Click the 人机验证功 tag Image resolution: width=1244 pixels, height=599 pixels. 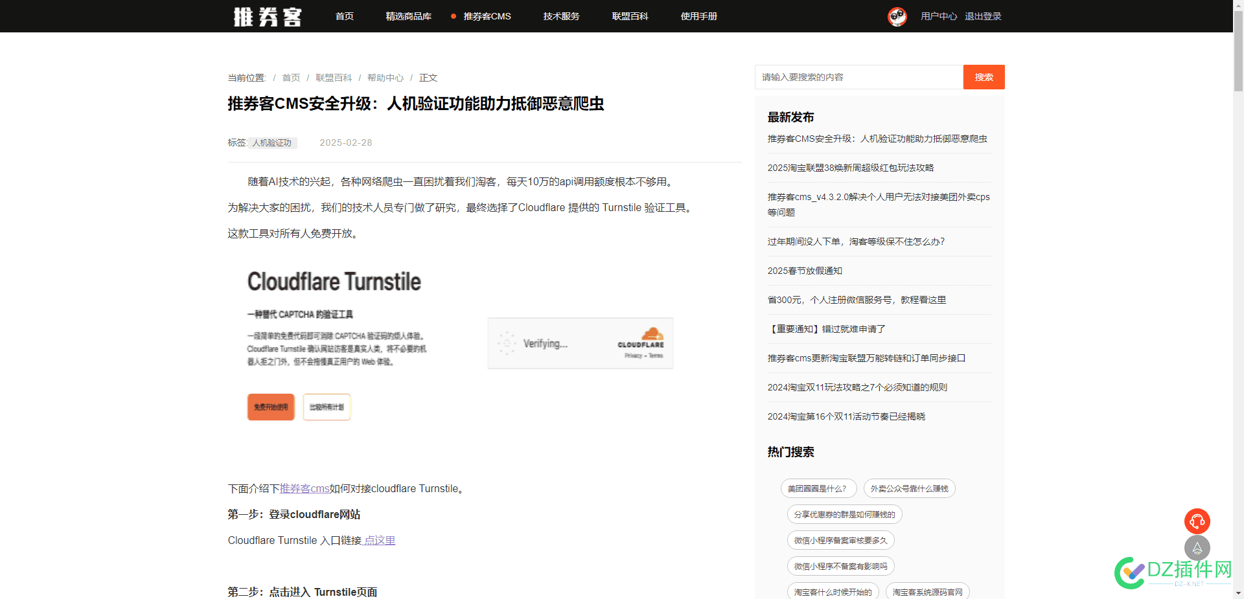point(272,143)
